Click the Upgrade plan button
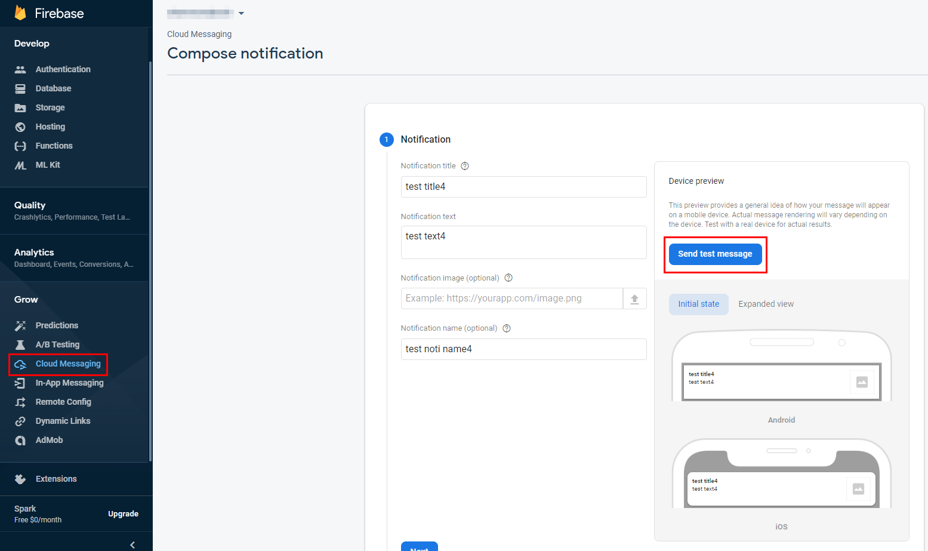 tap(123, 514)
